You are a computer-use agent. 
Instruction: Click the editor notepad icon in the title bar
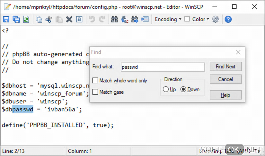tap(7, 7)
